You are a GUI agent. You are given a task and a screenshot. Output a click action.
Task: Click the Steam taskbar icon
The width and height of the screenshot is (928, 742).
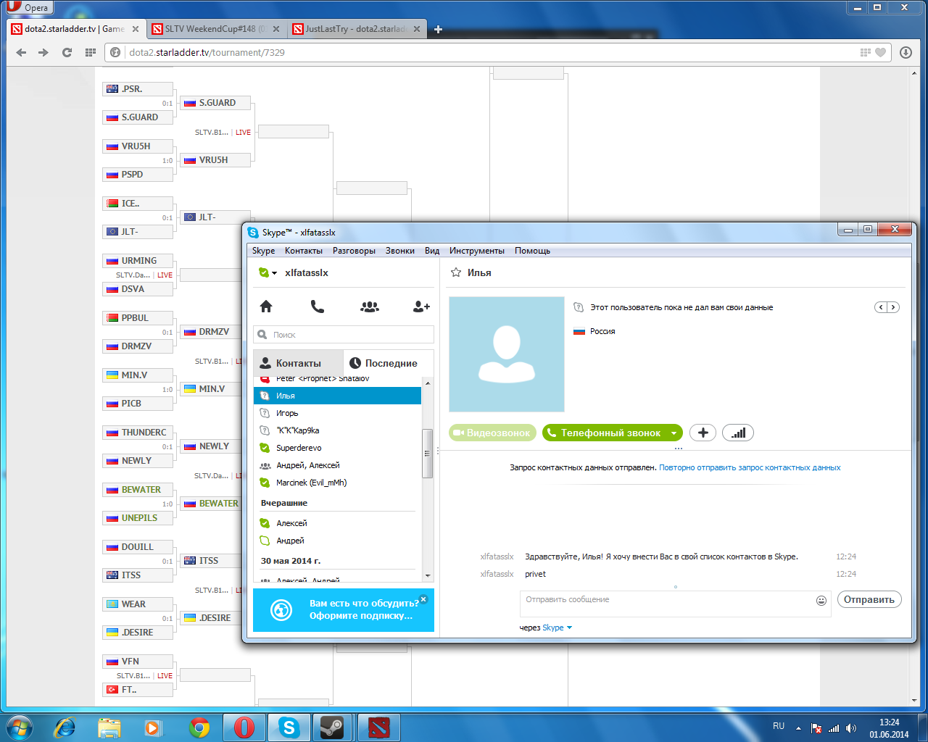point(333,727)
